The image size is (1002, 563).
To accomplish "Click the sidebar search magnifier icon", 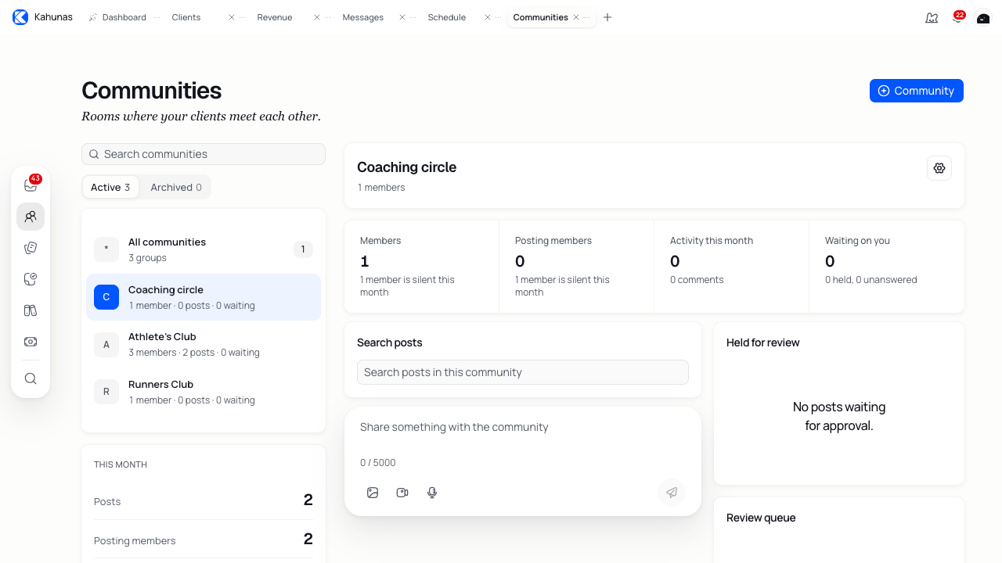I will pos(31,378).
